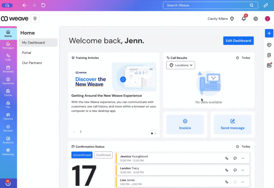Open Getting Around the New Weave Experience
Viewport: 274px width, 188px height.
106,96
